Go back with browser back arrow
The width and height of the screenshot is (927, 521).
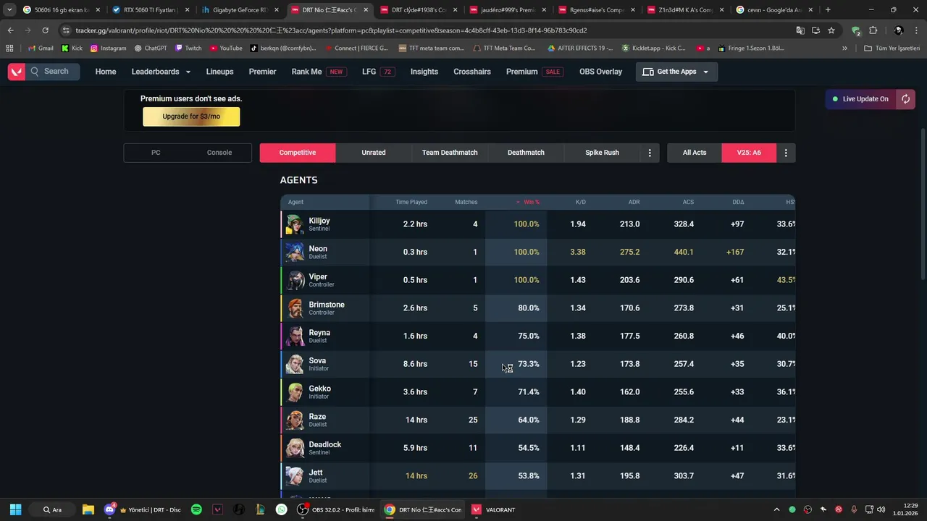(10, 30)
